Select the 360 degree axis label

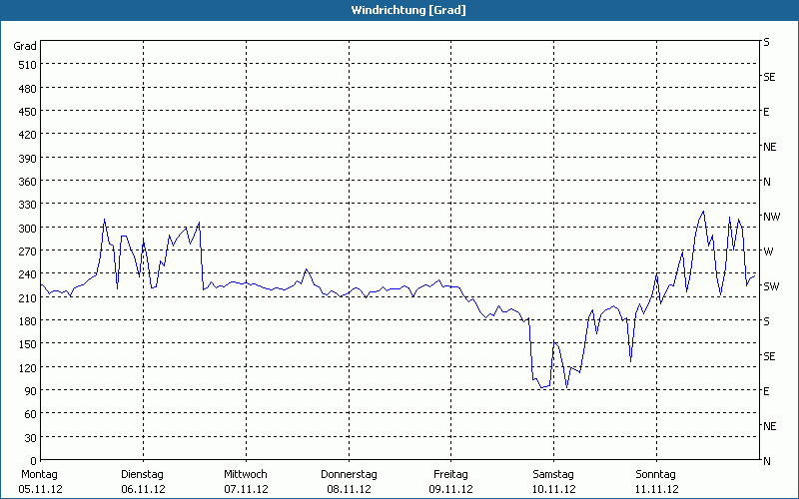tap(28, 182)
